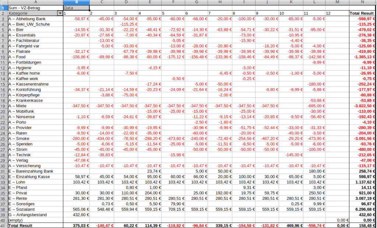Select the row 41 header

3,225
